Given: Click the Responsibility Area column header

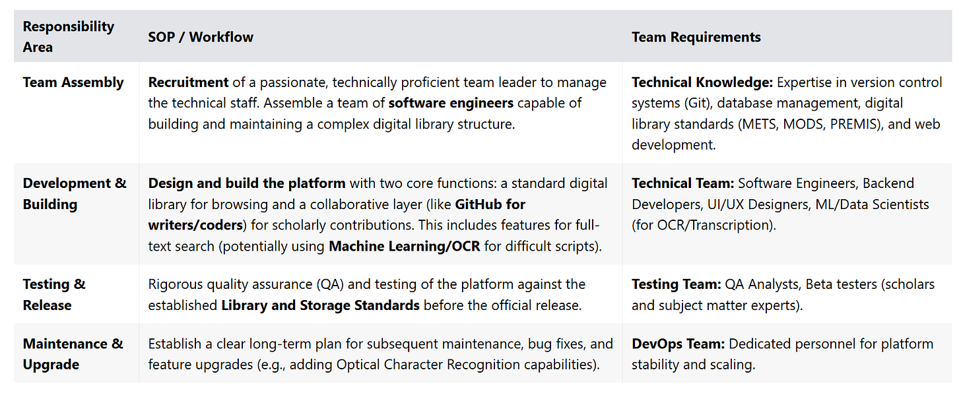Looking at the screenshot, I should [68, 37].
